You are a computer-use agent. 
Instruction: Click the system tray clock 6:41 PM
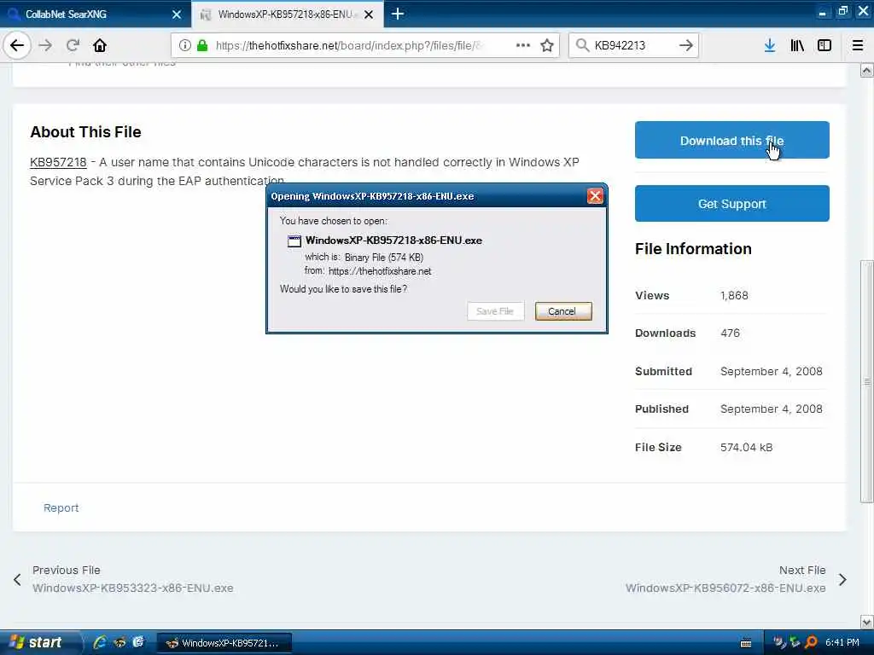pyautogui.click(x=842, y=642)
